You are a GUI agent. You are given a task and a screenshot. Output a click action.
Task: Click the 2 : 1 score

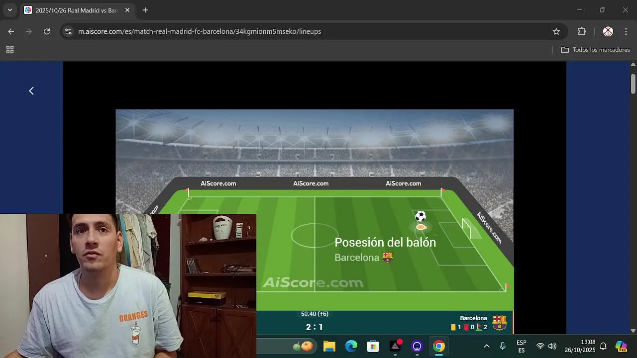coord(315,327)
